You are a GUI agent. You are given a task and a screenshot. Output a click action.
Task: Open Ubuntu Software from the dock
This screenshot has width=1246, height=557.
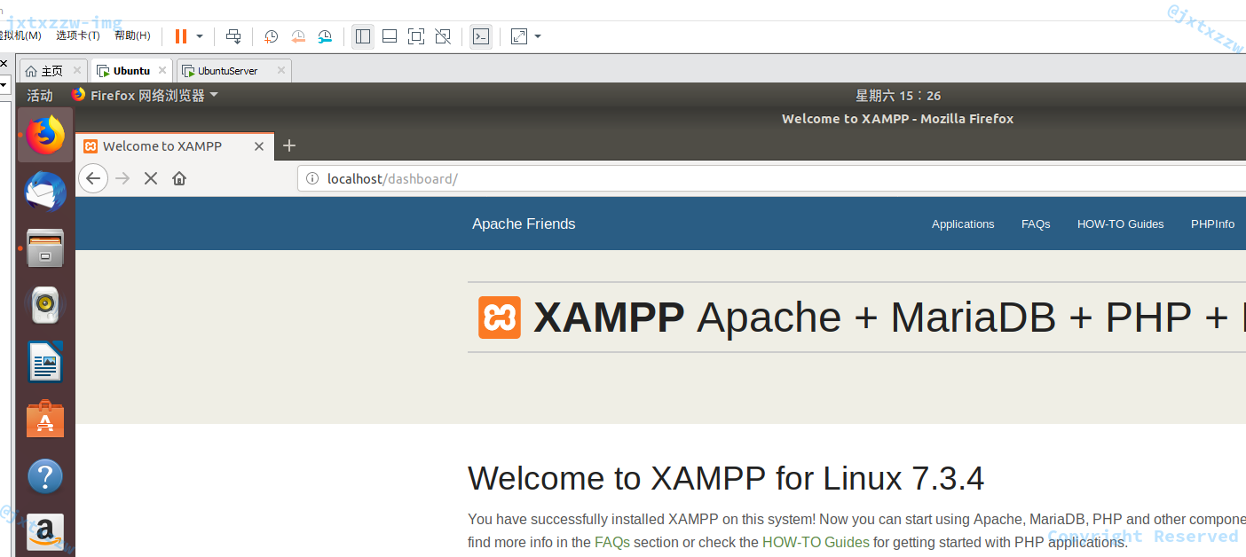[45, 419]
